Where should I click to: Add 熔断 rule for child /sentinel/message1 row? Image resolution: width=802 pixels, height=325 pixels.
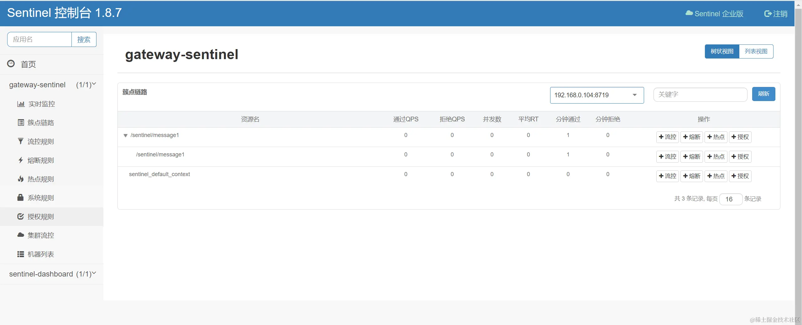point(692,156)
